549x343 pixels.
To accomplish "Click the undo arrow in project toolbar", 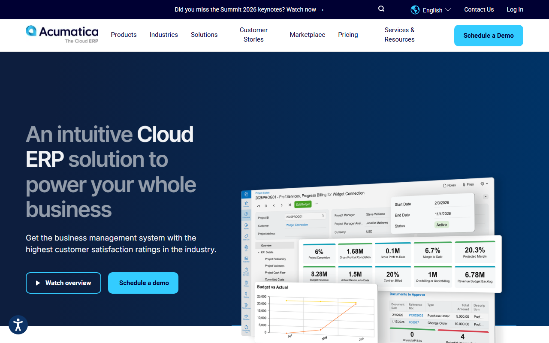I will click(x=259, y=206).
